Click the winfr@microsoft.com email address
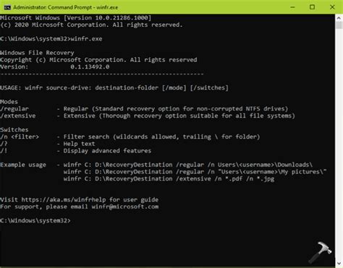Screen dimensions: 343x268 point(125,207)
